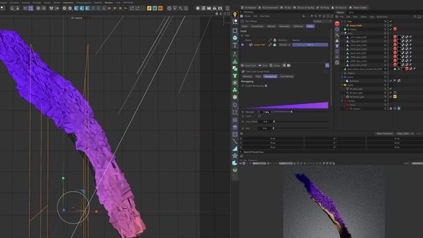Toggle the enable checkmark for RS Area Light
This screenshot has width=423, height=238.
tap(391, 89)
